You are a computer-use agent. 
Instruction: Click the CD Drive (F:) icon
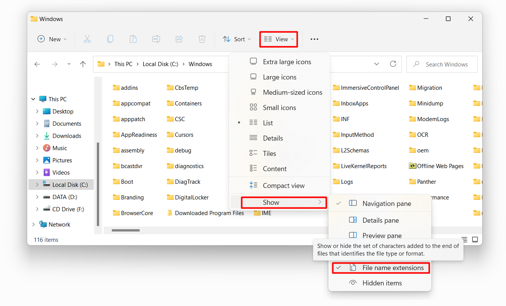pyautogui.click(x=47, y=209)
